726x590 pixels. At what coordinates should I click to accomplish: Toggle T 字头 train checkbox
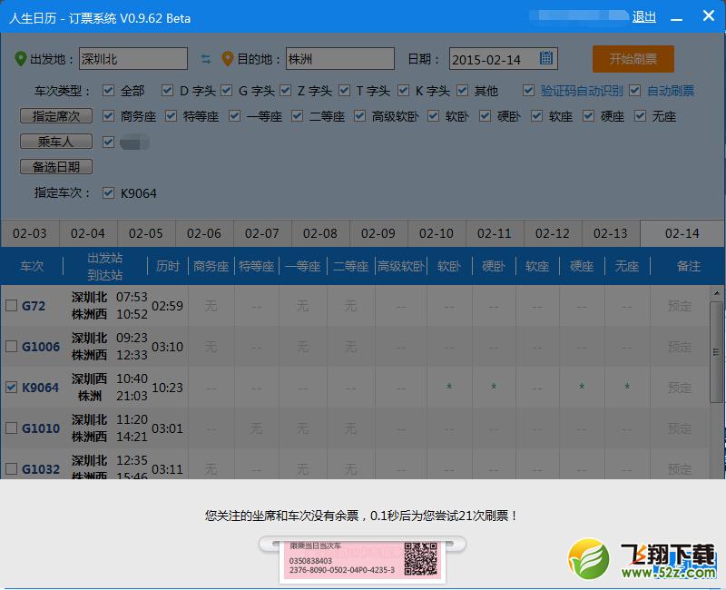click(x=344, y=90)
